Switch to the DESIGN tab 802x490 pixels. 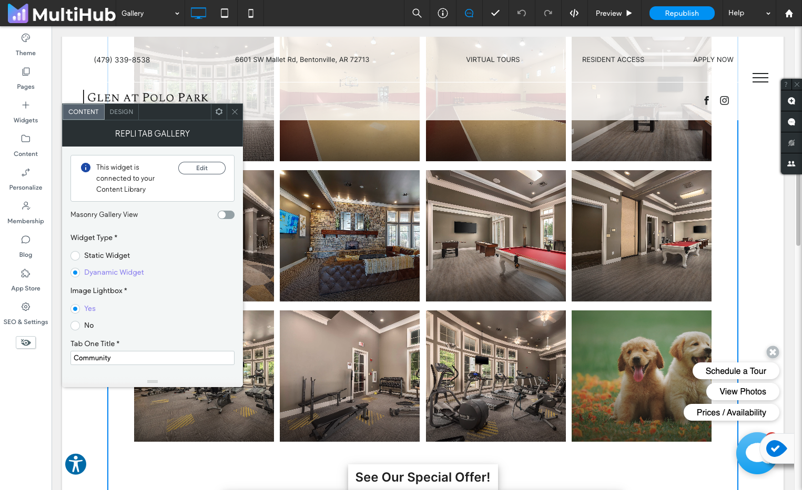point(121,112)
